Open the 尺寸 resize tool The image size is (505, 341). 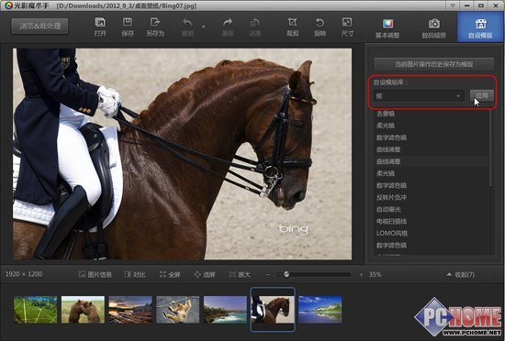click(347, 27)
